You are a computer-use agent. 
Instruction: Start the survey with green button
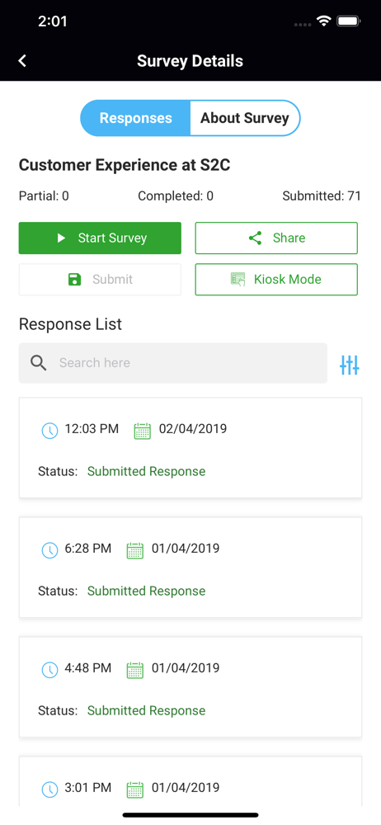point(100,238)
